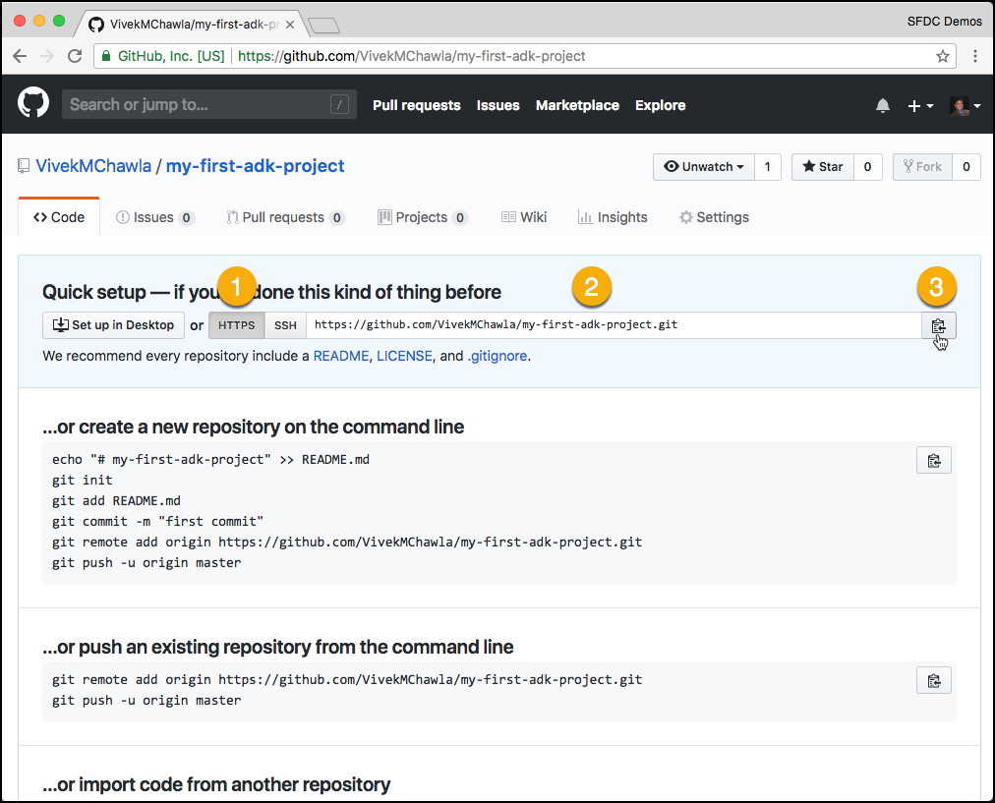This screenshot has height=803, width=995.
Task: Click the 'git add README.md' line
Action: tap(116, 501)
